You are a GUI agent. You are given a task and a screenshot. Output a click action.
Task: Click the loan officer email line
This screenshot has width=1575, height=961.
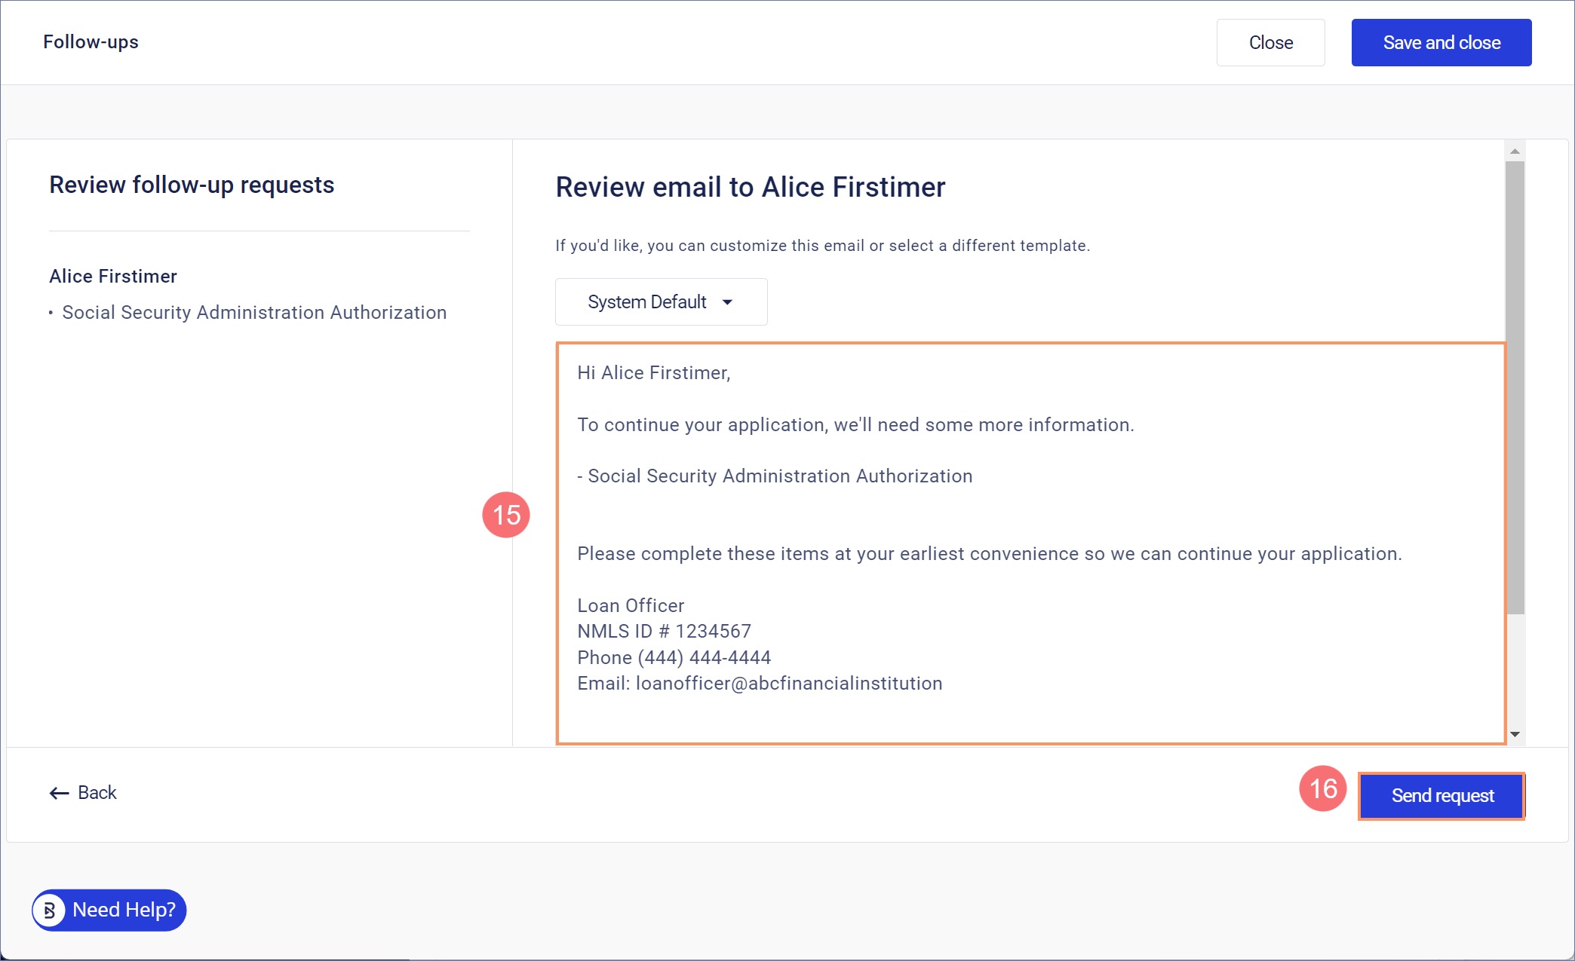760,684
